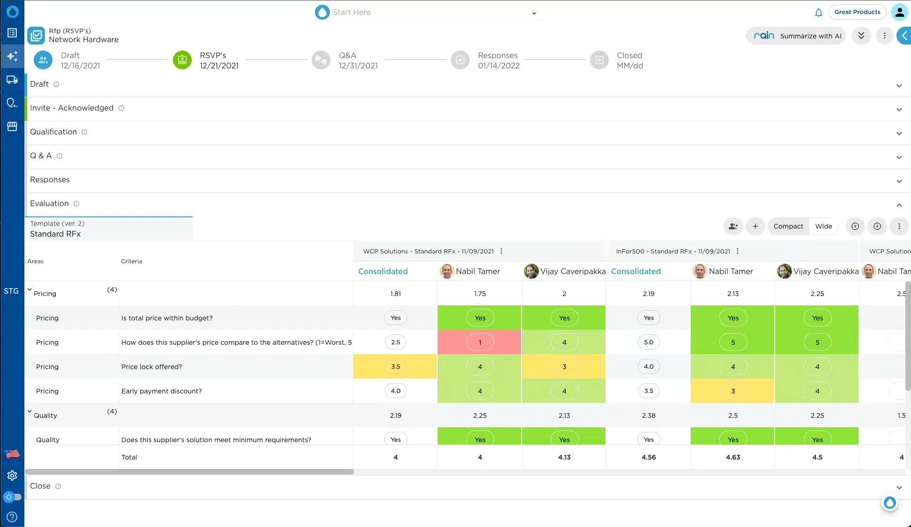The height and width of the screenshot is (527, 911).
Task: Click criteria 'Early payment discount?'
Action: coord(161,391)
